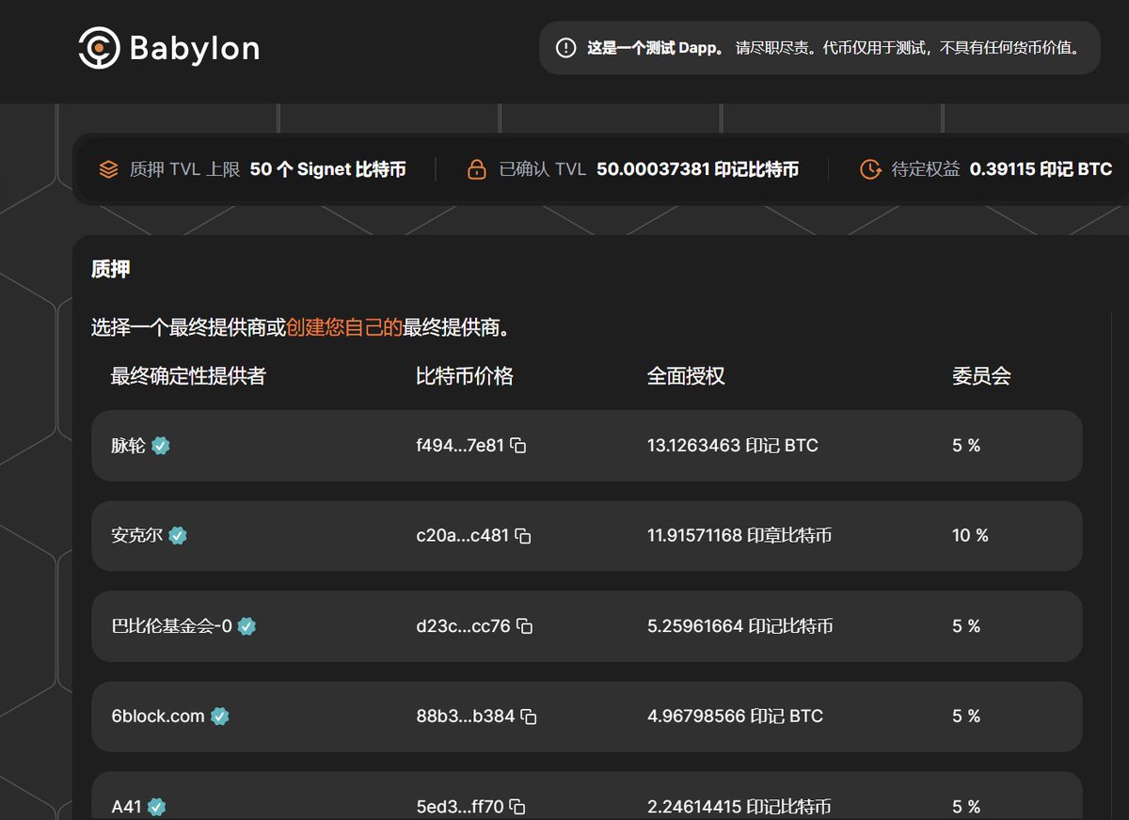Click the c20a...c481 key text
Screen dimensions: 1129x820
pos(463,536)
